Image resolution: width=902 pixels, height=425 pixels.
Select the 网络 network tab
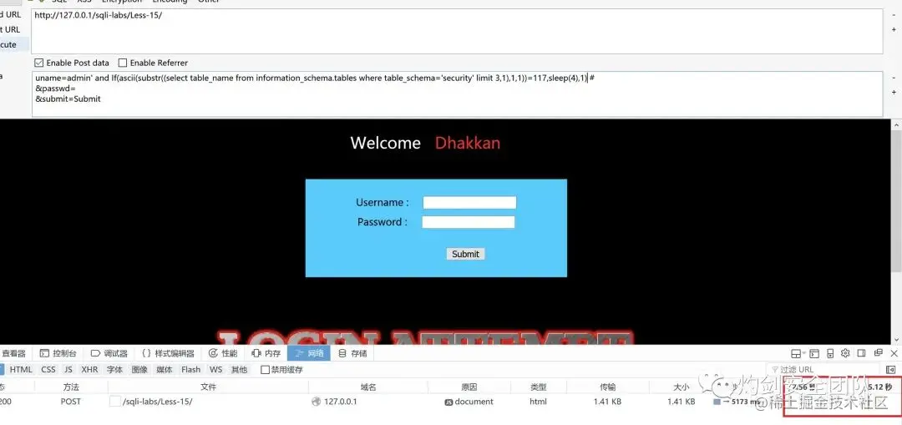(309, 353)
